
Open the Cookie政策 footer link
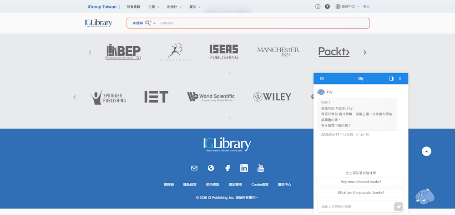click(260, 185)
